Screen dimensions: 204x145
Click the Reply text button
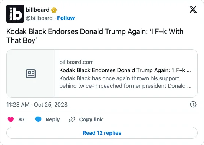[x=53, y=119]
